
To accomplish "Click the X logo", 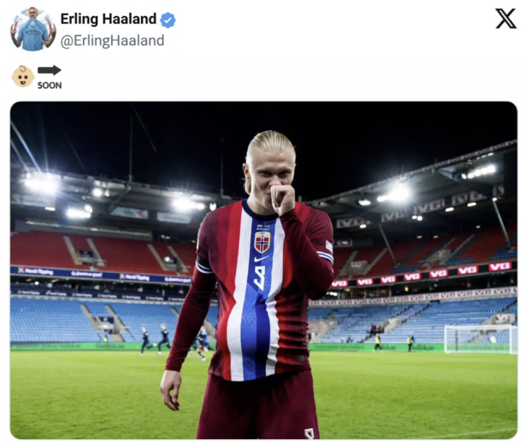I will click(505, 19).
